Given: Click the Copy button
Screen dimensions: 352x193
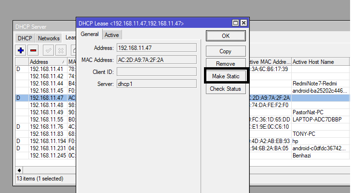Looking at the screenshot, I should pos(225,51).
